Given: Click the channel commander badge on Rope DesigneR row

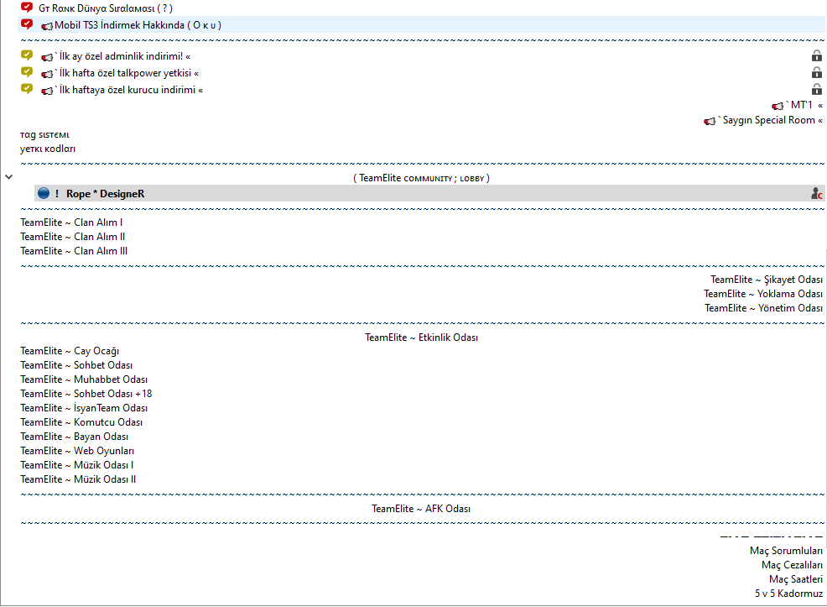Looking at the screenshot, I should (x=816, y=194).
